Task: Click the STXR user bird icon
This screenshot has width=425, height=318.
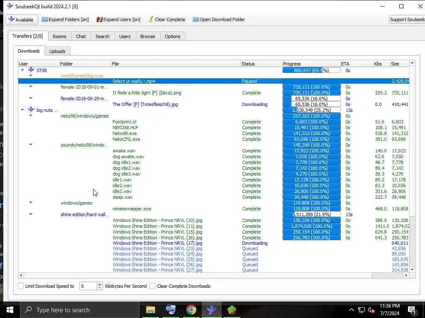Action: pos(31,70)
